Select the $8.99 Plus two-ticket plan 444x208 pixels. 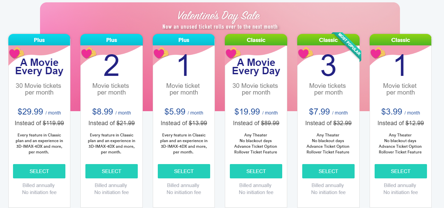111,171
